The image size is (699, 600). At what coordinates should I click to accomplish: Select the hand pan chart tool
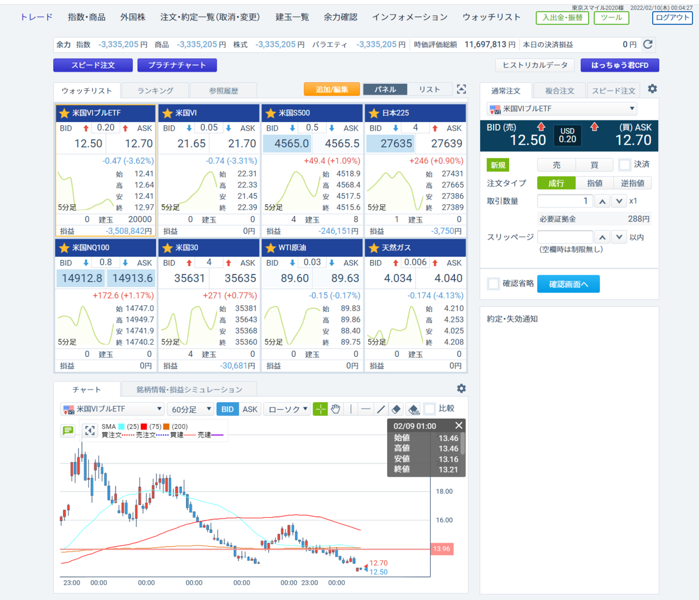click(x=336, y=409)
